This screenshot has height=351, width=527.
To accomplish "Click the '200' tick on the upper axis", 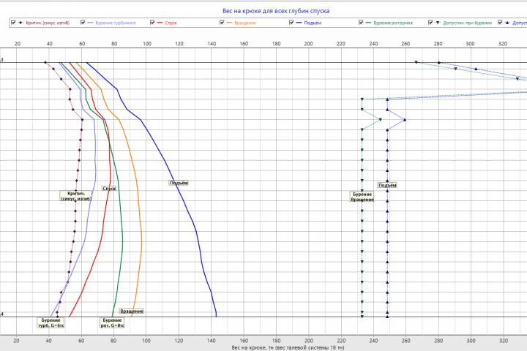I will tap(308, 44).
